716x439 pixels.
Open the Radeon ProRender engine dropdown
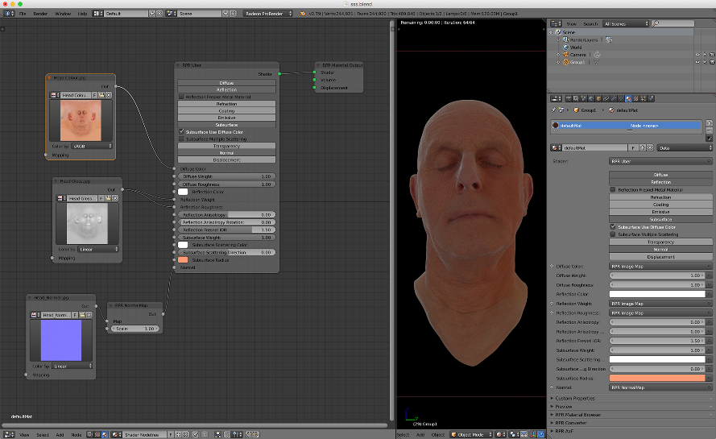268,14
